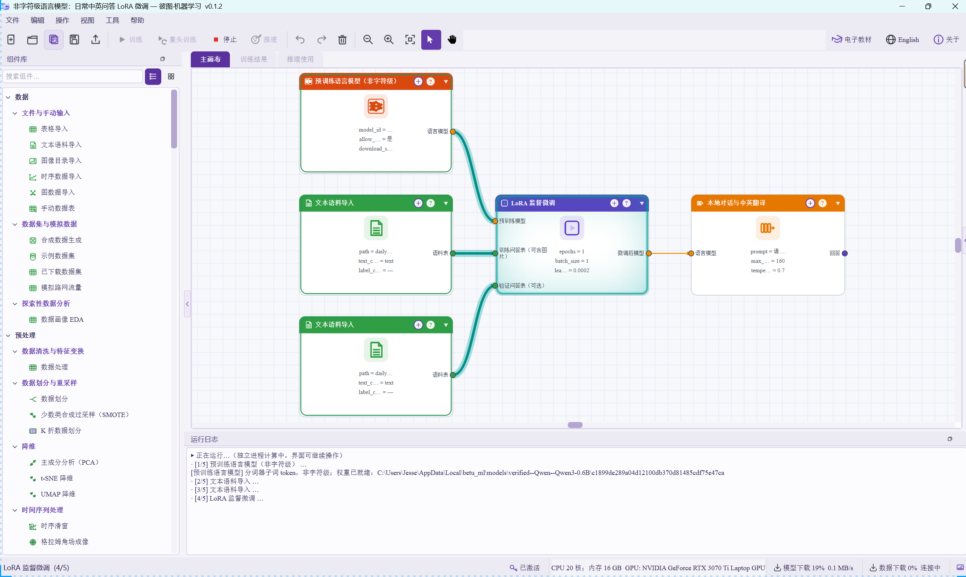Open dropdown arrow on 预训练语言模型 node
Image resolution: width=966 pixels, height=577 pixels.
(x=446, y=82)
